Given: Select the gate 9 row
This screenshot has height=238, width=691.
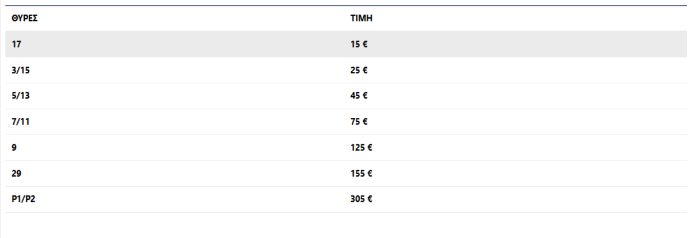Looking at the screenshot, I should (346, 148).
